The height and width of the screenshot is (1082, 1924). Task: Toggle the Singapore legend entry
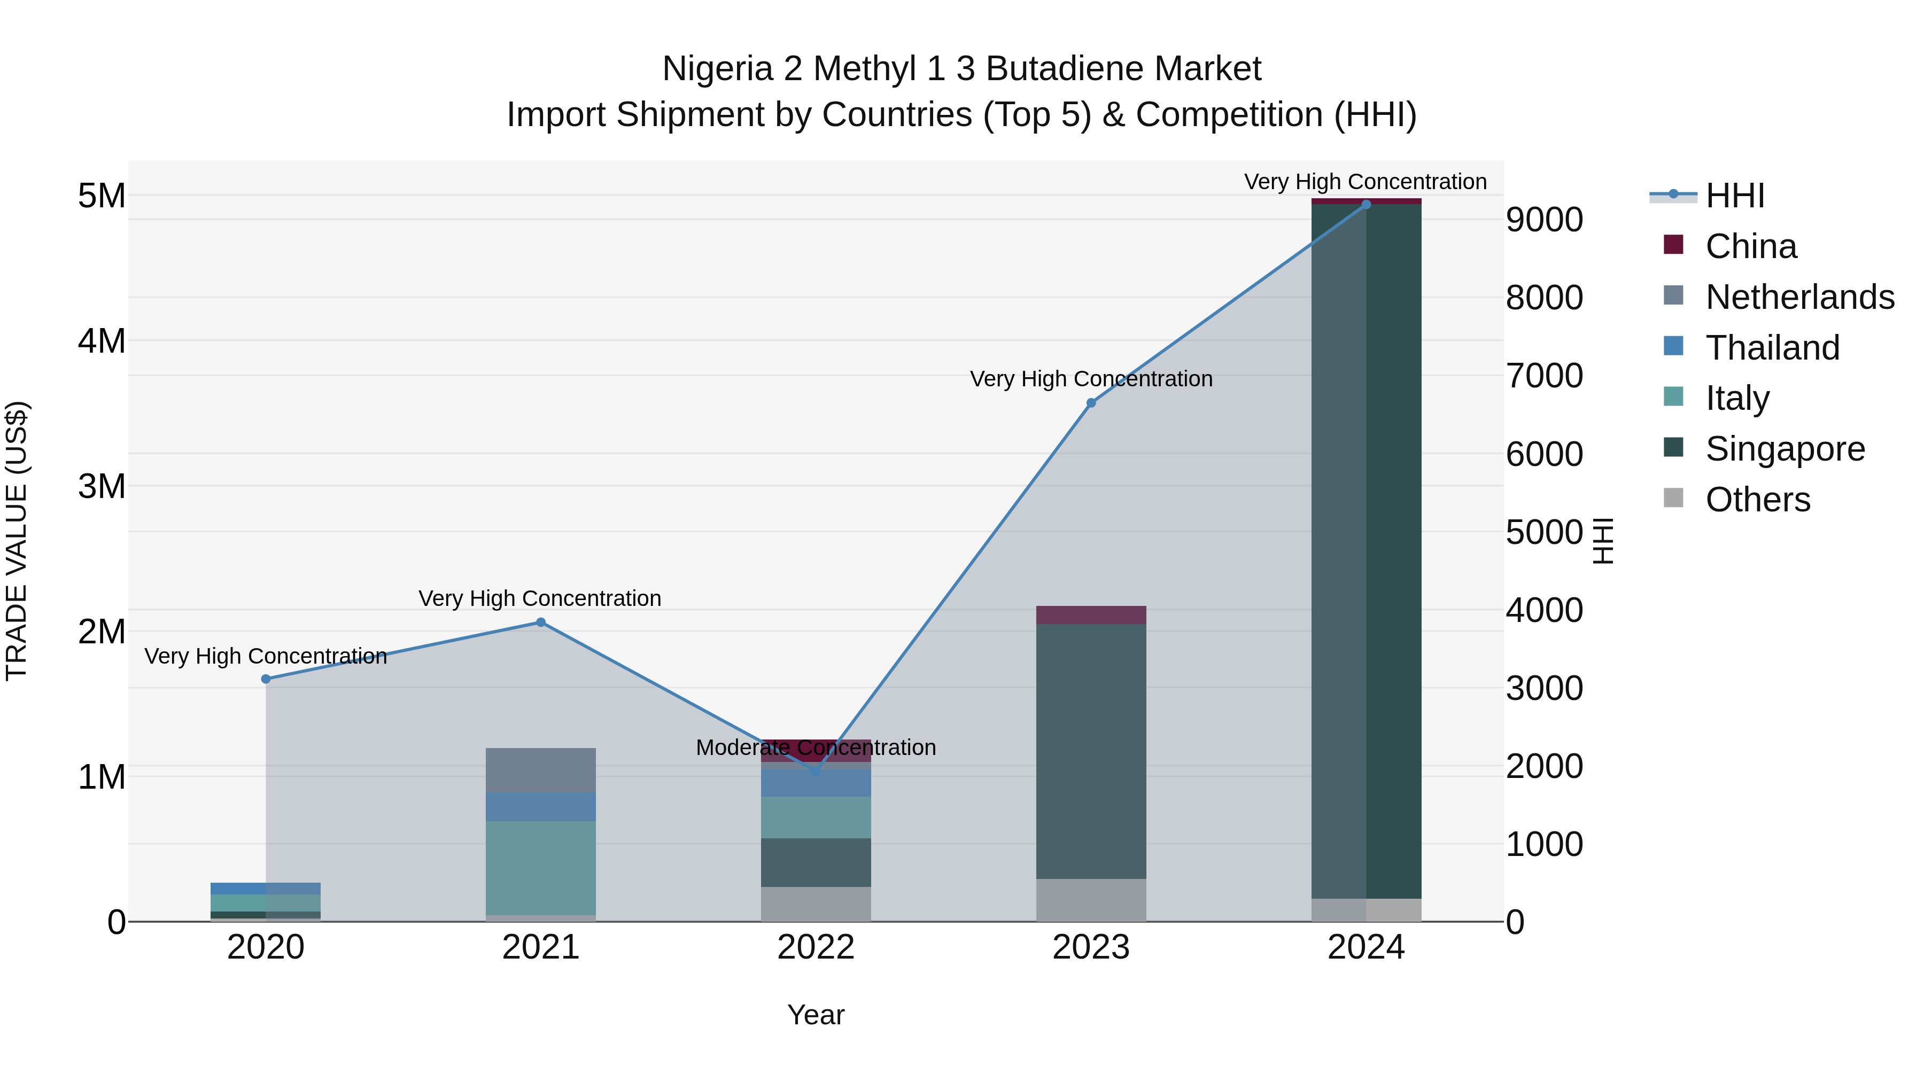(1764, 448)
